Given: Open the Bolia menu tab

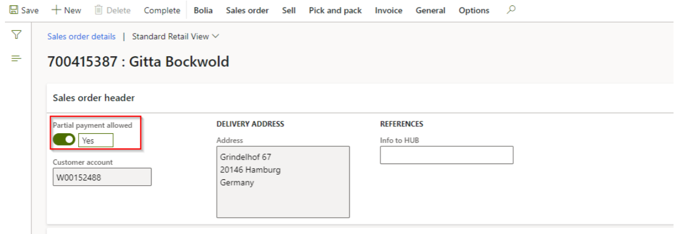Looking at the screenshot, I should tap(203, 10).
